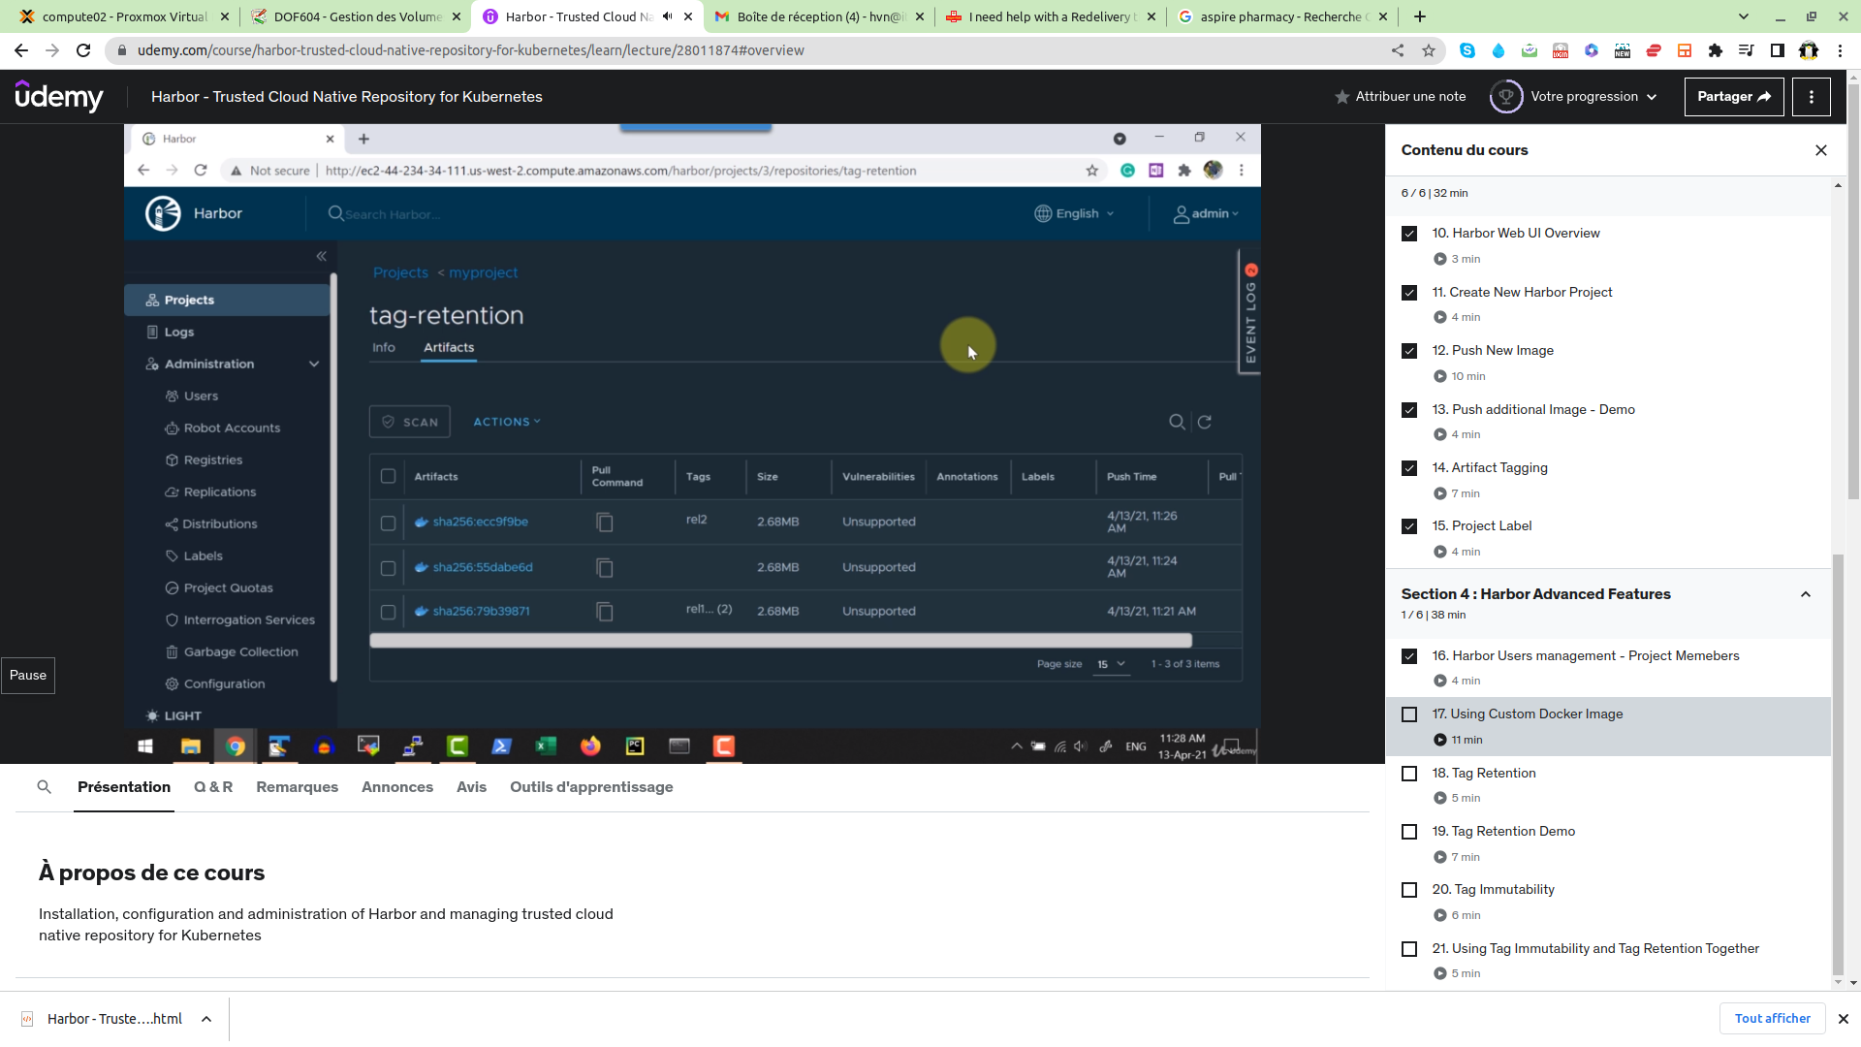
Task: Uncheck lecture 14 Artifact Tagging
Action: coord(1409,468)
